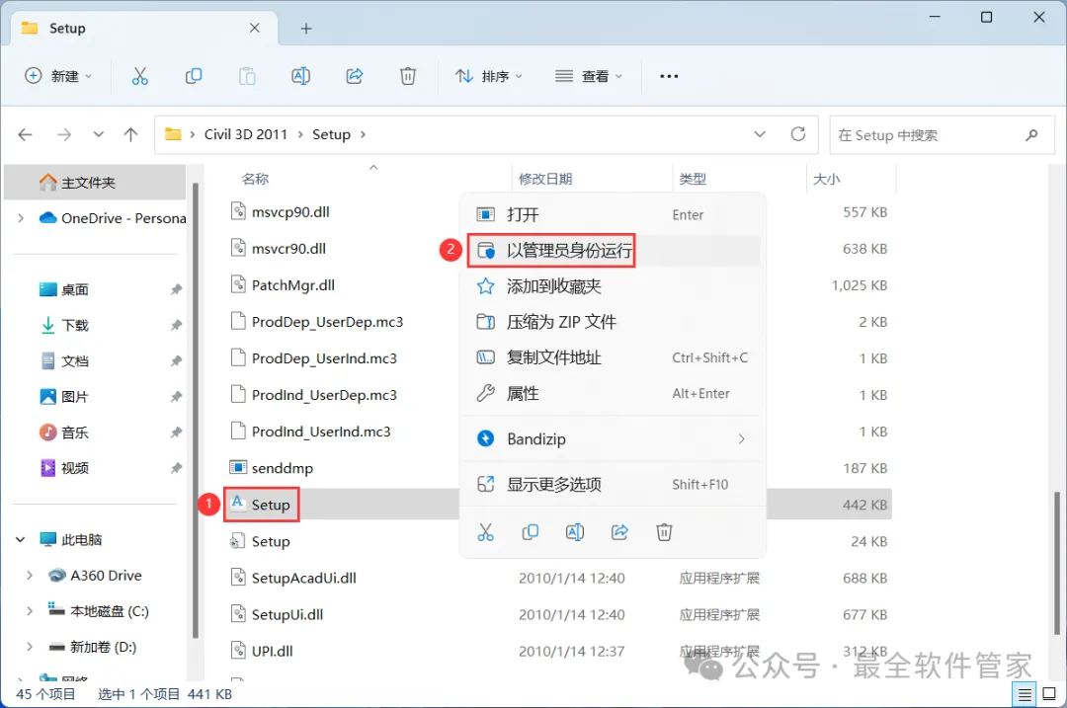
Task: Select the SetupAcadUi.dll file
Action: [x=304, y=578]
